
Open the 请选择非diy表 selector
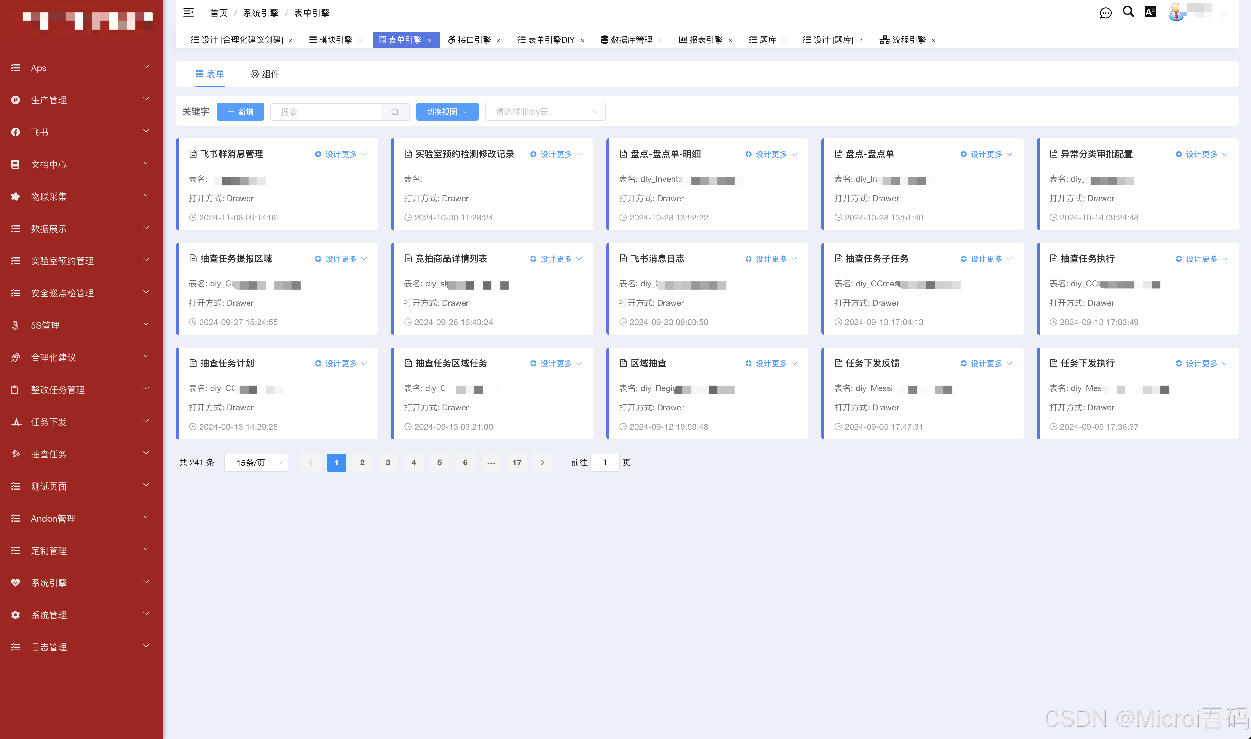[x=545, y=112]
